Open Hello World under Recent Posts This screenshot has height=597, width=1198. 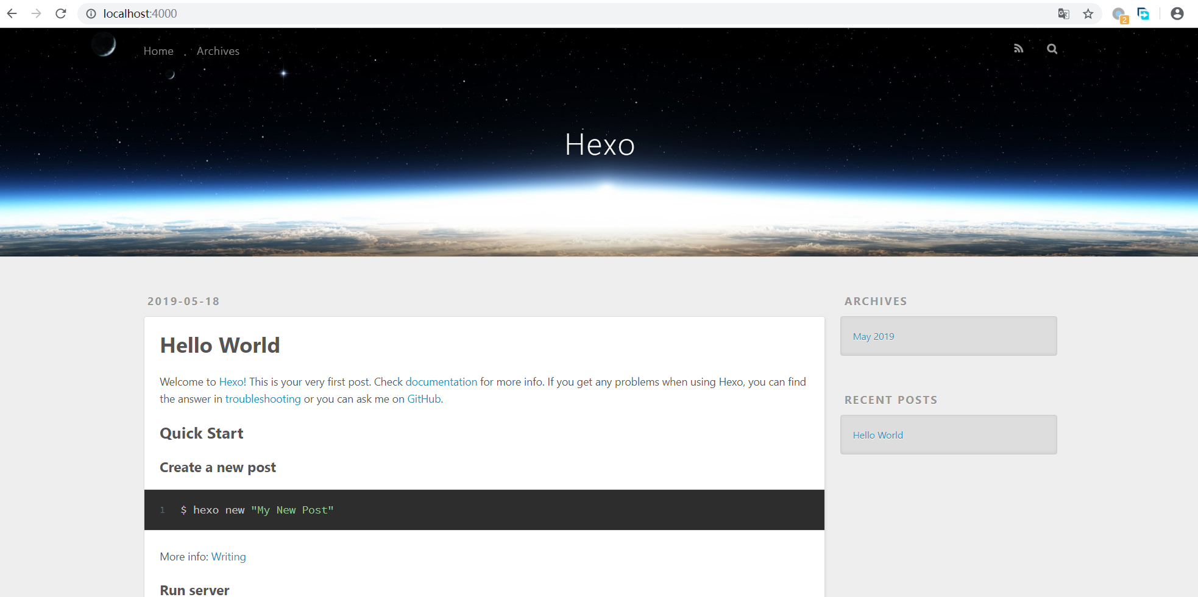pyautogui.click(x=877, y=435)
